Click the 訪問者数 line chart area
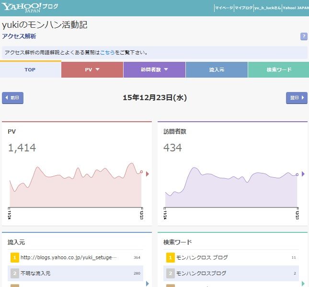This screenshot has width=309, height=287. pyautogui.click(x=231, y=187)
